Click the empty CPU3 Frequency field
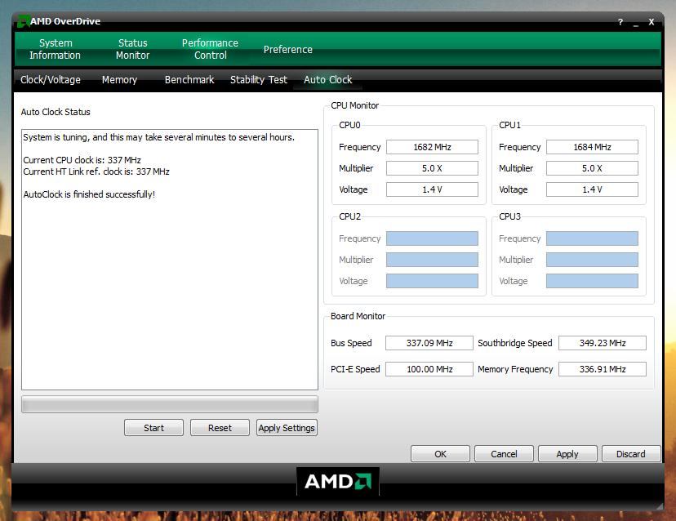 tap(592, 238)
